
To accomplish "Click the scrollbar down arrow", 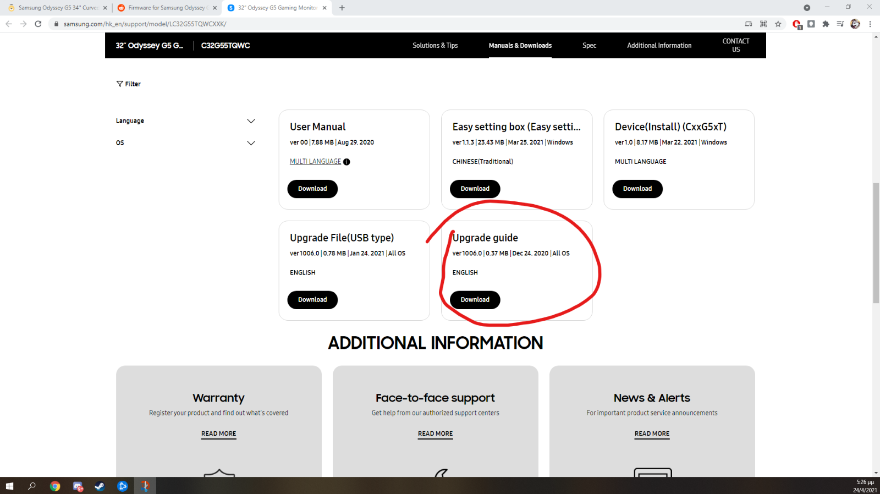I will coord(876,473).
